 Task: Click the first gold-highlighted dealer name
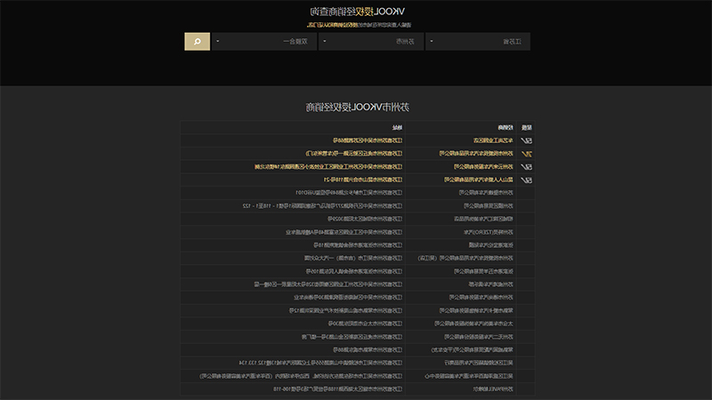pyautogui.click(x=493, y=140)
